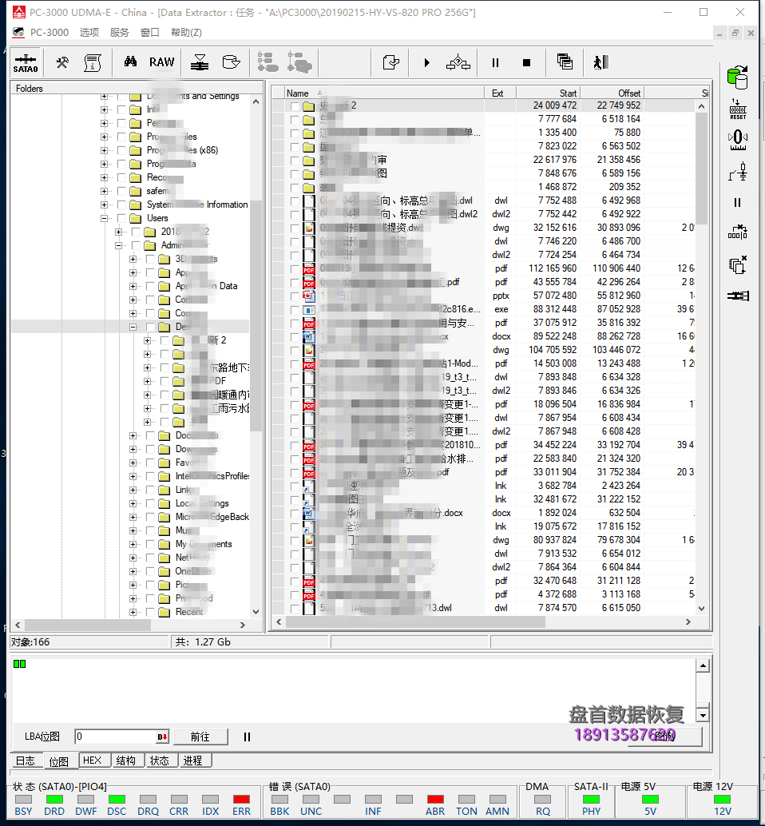The height and width of the screenshot is (826, 765).
Task: Click the zero-position sidebar icon
Action: pos(738,140)
